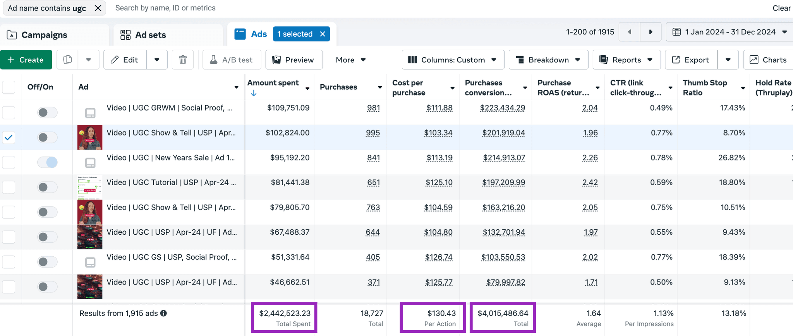Click the Edit button
Screen dimensions: 793x336
[x=125, y=60]
